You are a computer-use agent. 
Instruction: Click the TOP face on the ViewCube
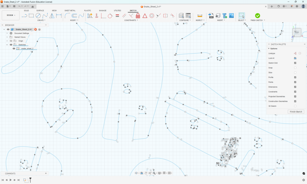point(297,32)
